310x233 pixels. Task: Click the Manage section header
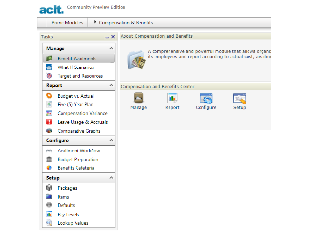tap(78, 48)
